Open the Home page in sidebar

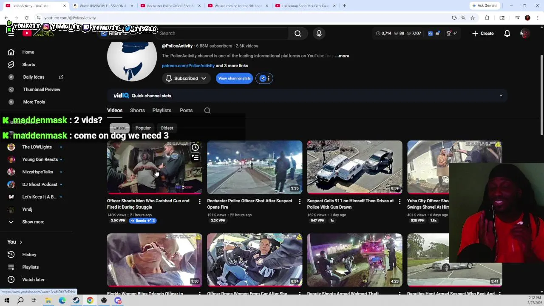pyautogui.click(x=28, y=52)
